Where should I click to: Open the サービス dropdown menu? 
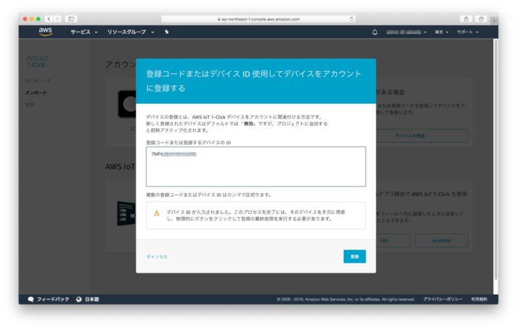(84, 32)
